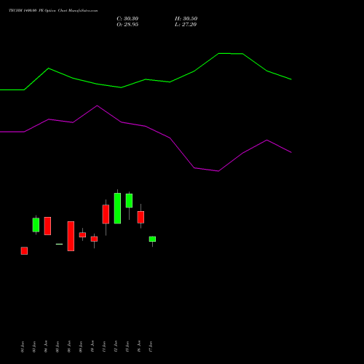Select the small red candlestick for 10 Jun
Viewport: 364px width, 364px height.
pos(94,239)
